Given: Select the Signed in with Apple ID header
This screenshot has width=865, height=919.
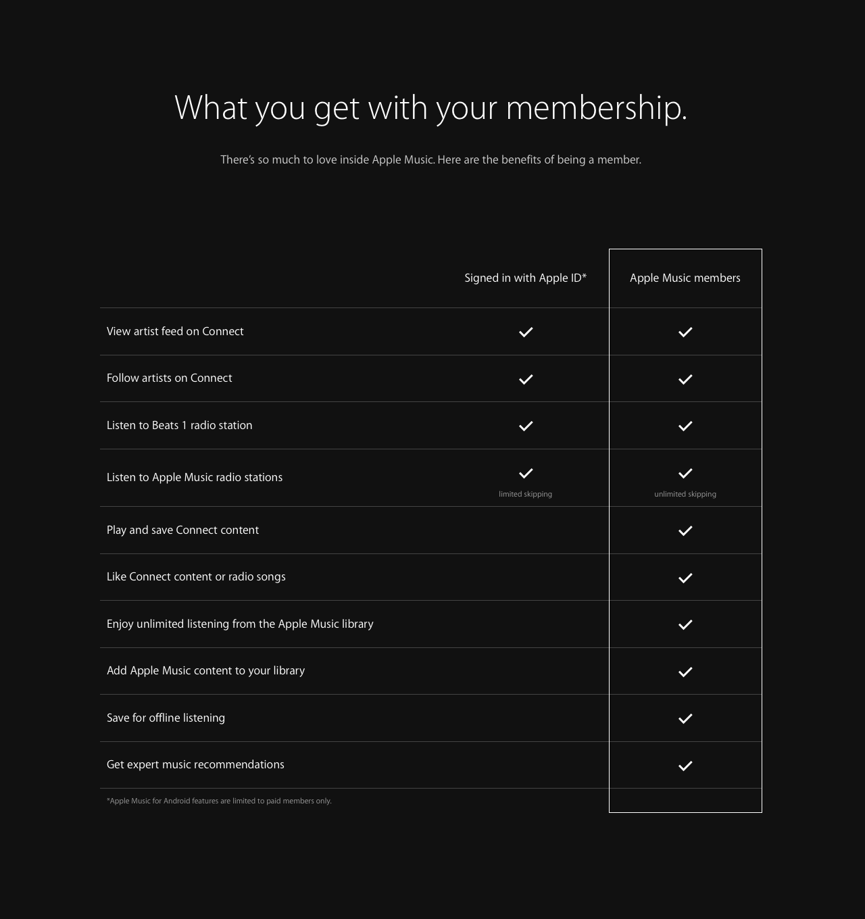Looking at the screenshot, I should 526,278.
